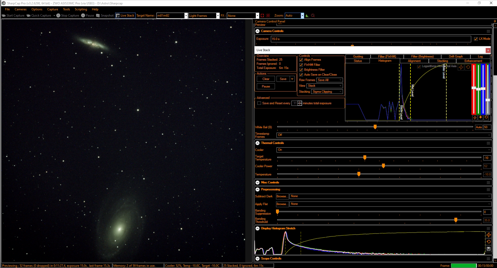Click the Pause button in Live Stack Actions
Screen dimensions: 497x268
[x=266, y=86]
